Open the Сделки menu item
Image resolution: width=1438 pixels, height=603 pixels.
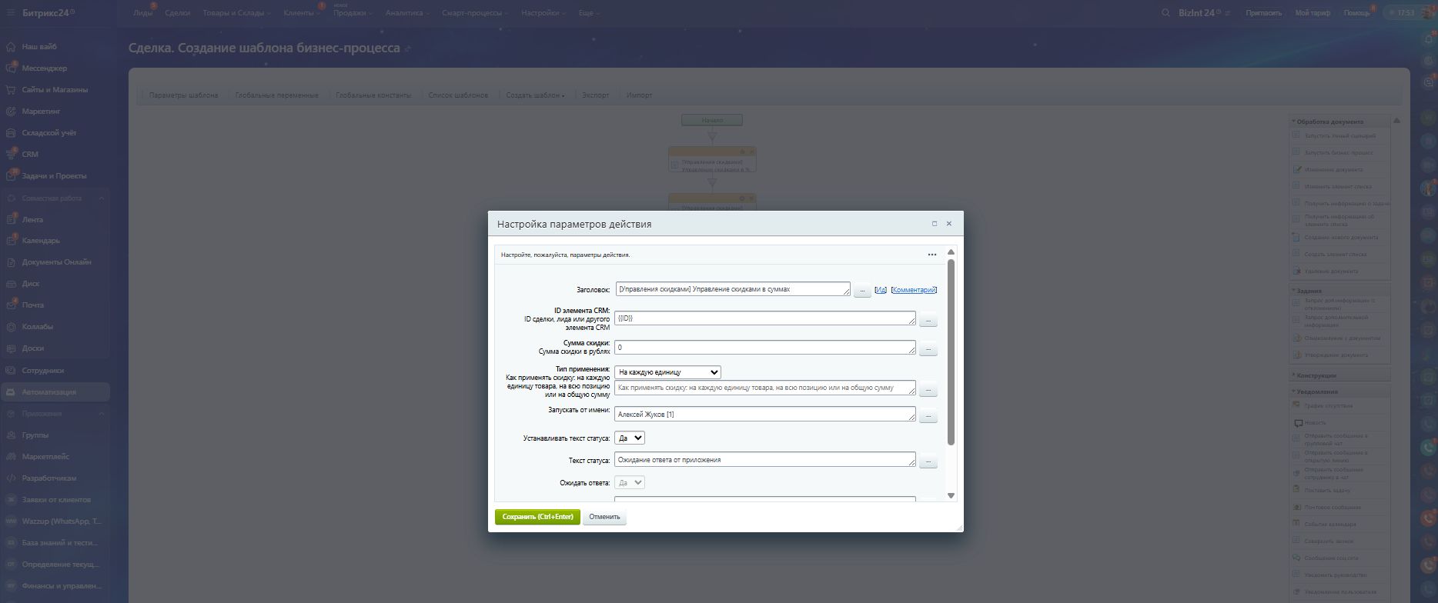point(177,13)
